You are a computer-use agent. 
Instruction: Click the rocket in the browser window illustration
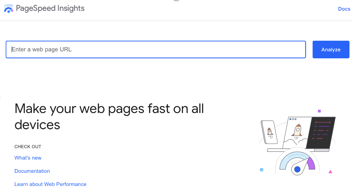(x=298, y=130)
